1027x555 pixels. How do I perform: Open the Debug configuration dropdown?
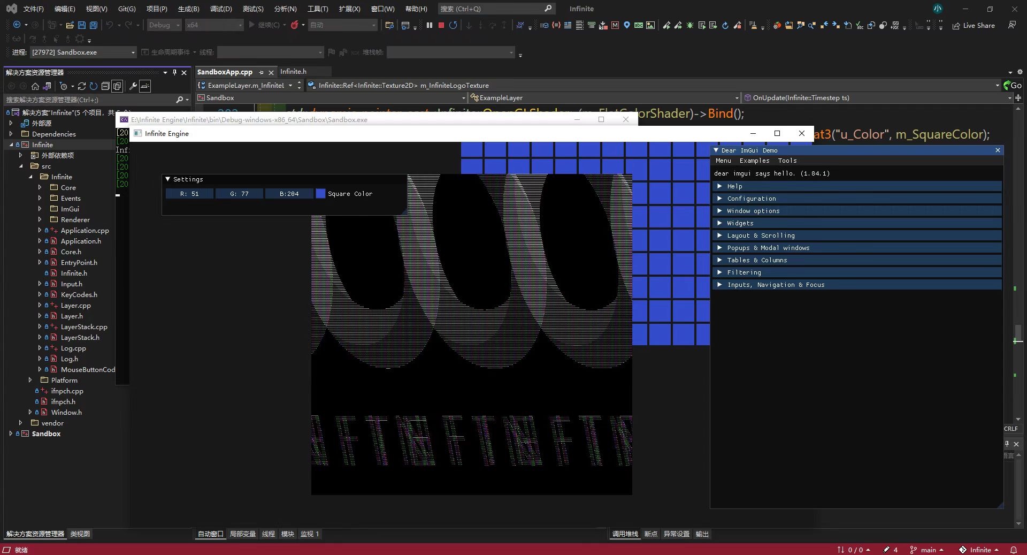(165, 25)
